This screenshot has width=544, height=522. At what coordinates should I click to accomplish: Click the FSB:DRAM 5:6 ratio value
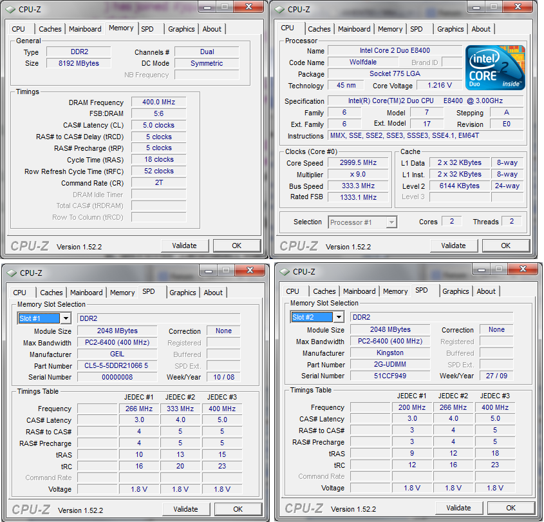(159, 113)
